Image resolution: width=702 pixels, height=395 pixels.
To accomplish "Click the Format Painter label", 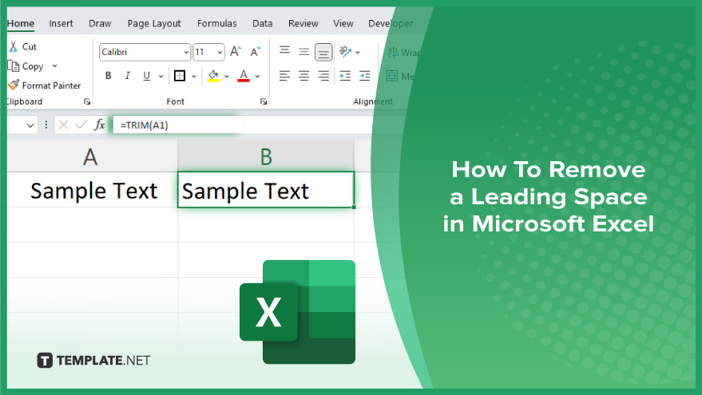I will point(51,85).
